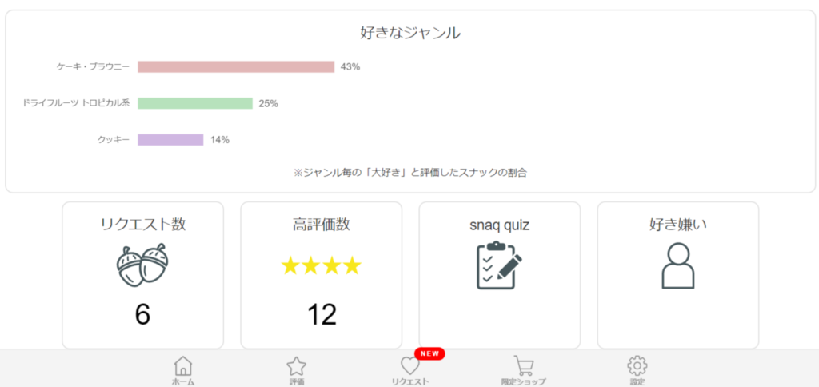Click the red NEW badge
Screen dimensions: 819x387
[x=429, y=353]
